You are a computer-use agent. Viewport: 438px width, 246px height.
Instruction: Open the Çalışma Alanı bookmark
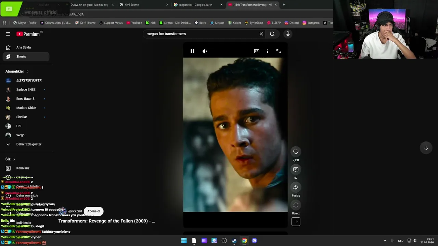click(55, 23)
